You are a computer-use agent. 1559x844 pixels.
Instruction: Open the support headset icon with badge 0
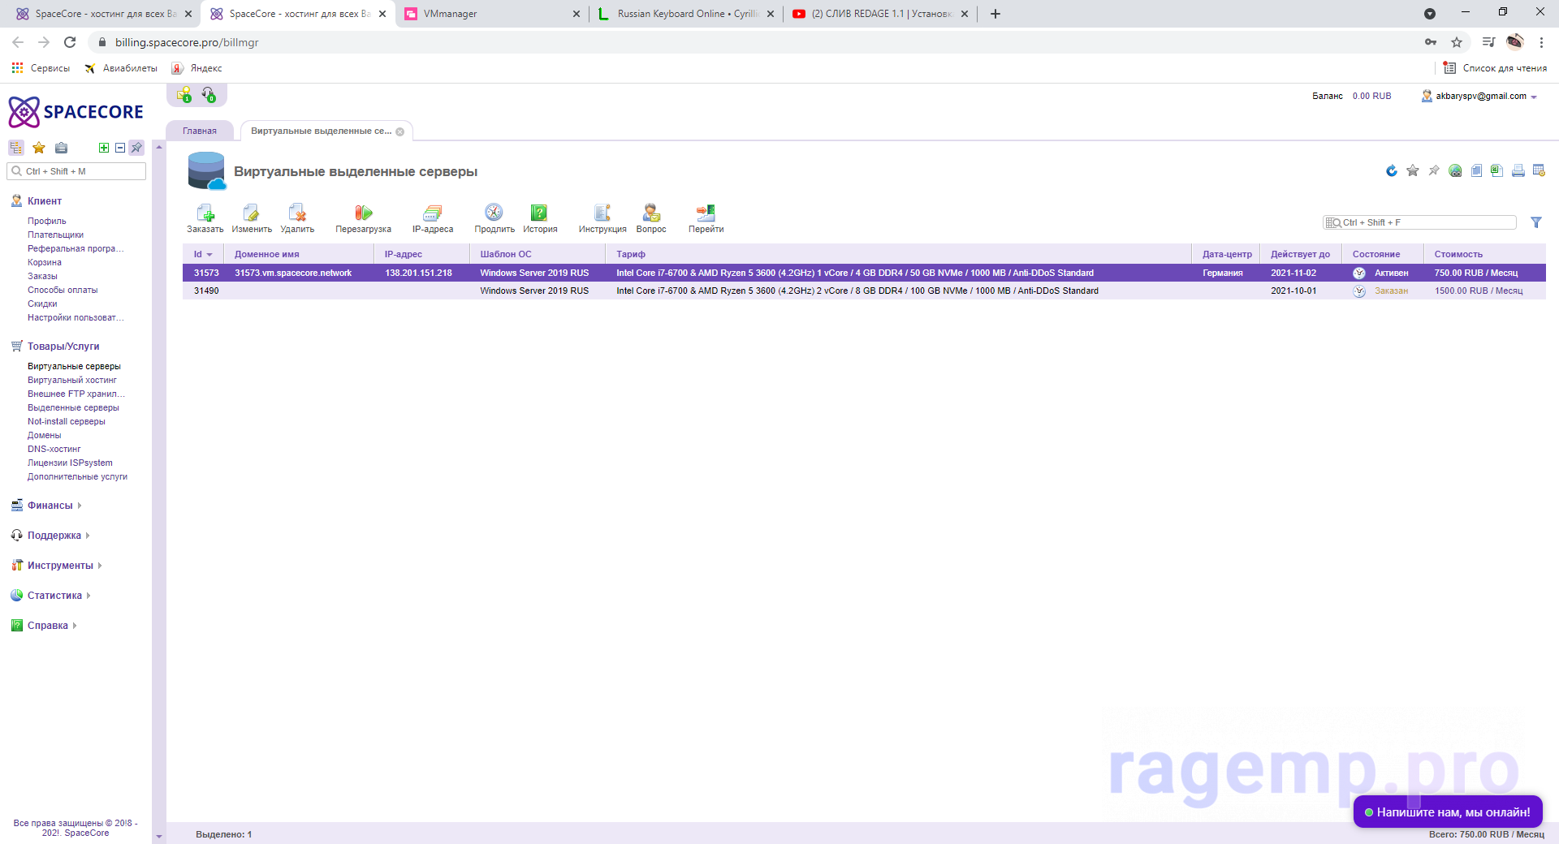[209, 95]
